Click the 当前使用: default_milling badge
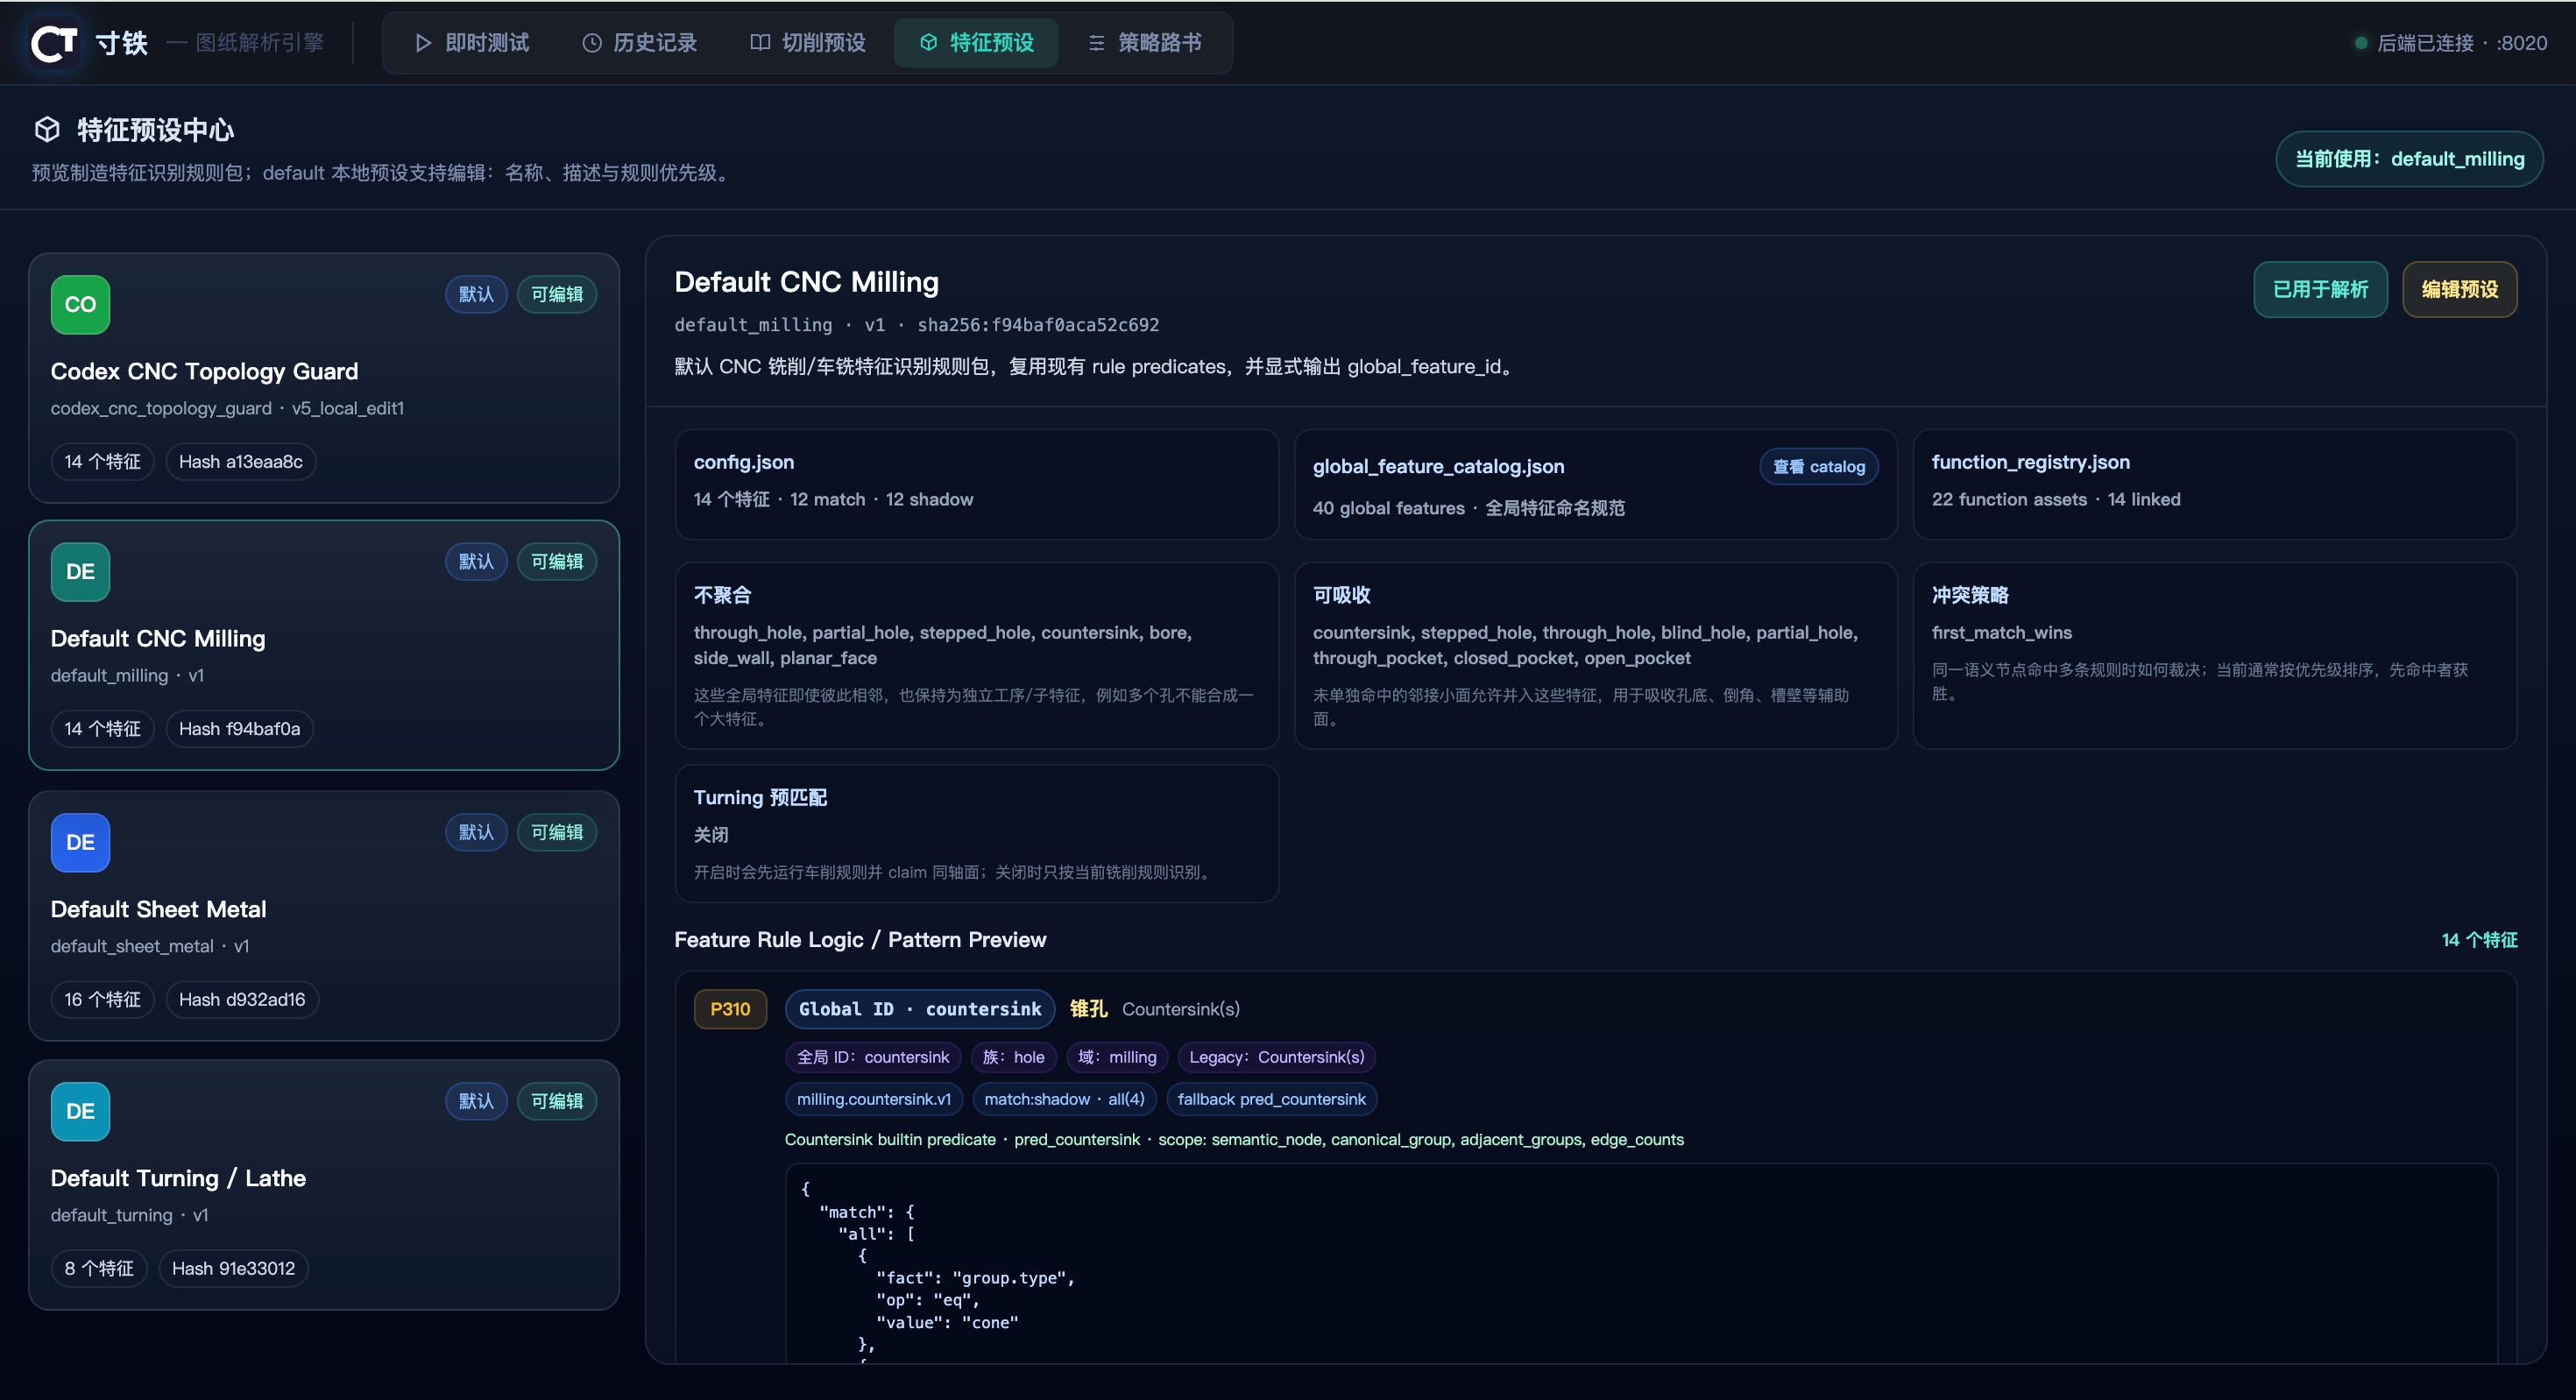The width and height of the screenshot is (2576, 1400). [2409, 159]
